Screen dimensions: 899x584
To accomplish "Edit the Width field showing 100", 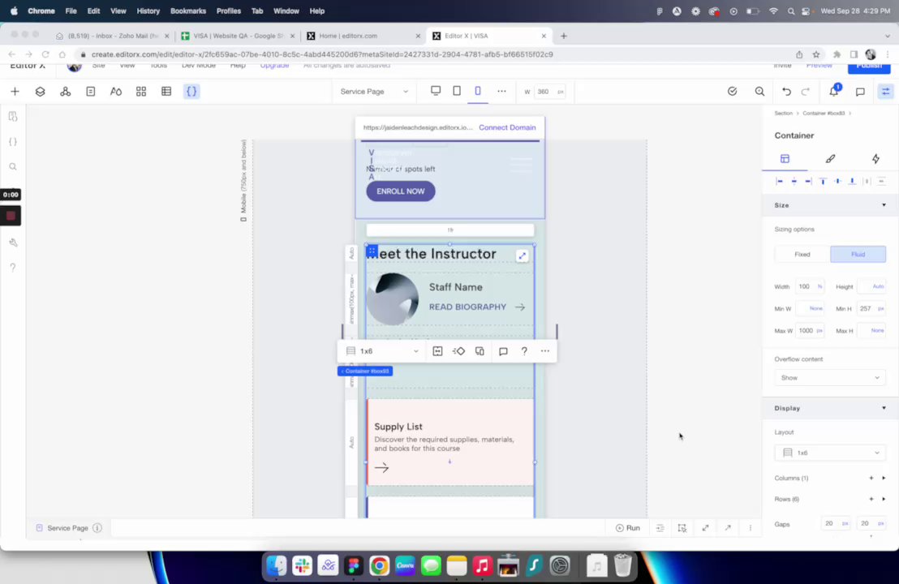I will pyautogui.click(x=809, y=286).
